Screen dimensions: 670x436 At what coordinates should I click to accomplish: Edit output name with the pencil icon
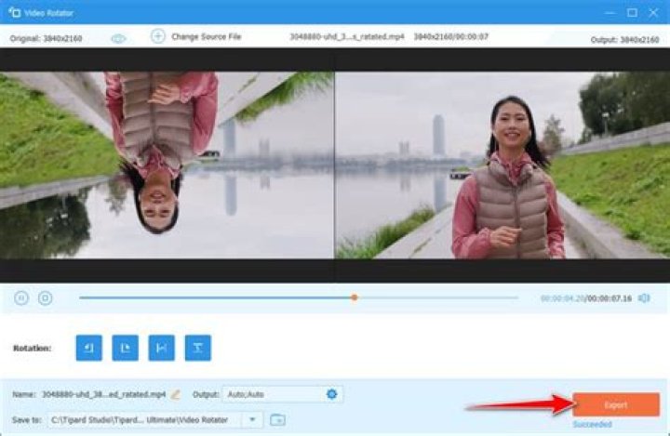click(175, 394)
